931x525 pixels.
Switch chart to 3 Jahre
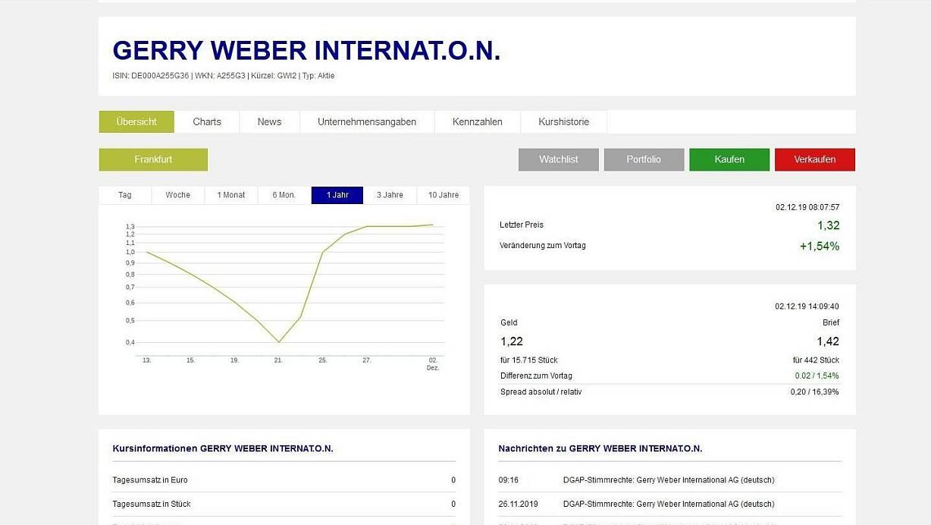390,195
